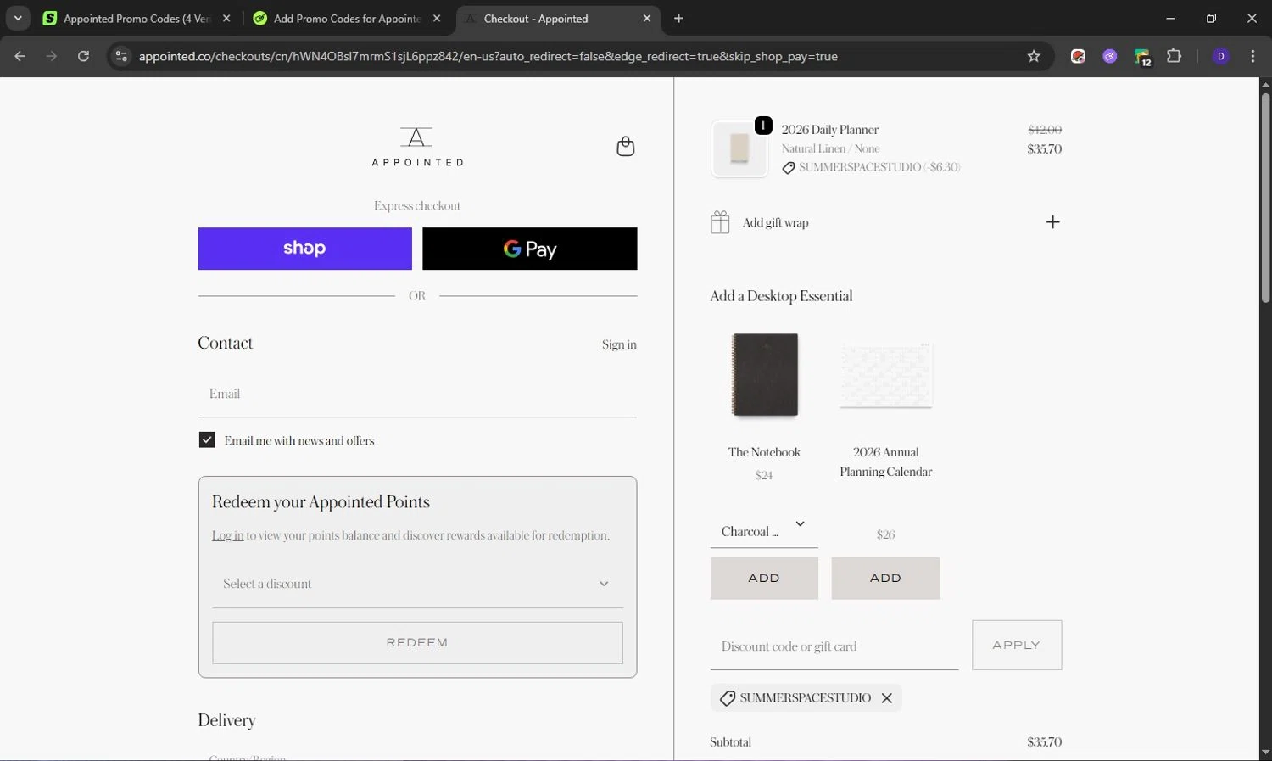
Task: Toggle Email me with news and offers checkbox
Action: (x=207, y=439)
